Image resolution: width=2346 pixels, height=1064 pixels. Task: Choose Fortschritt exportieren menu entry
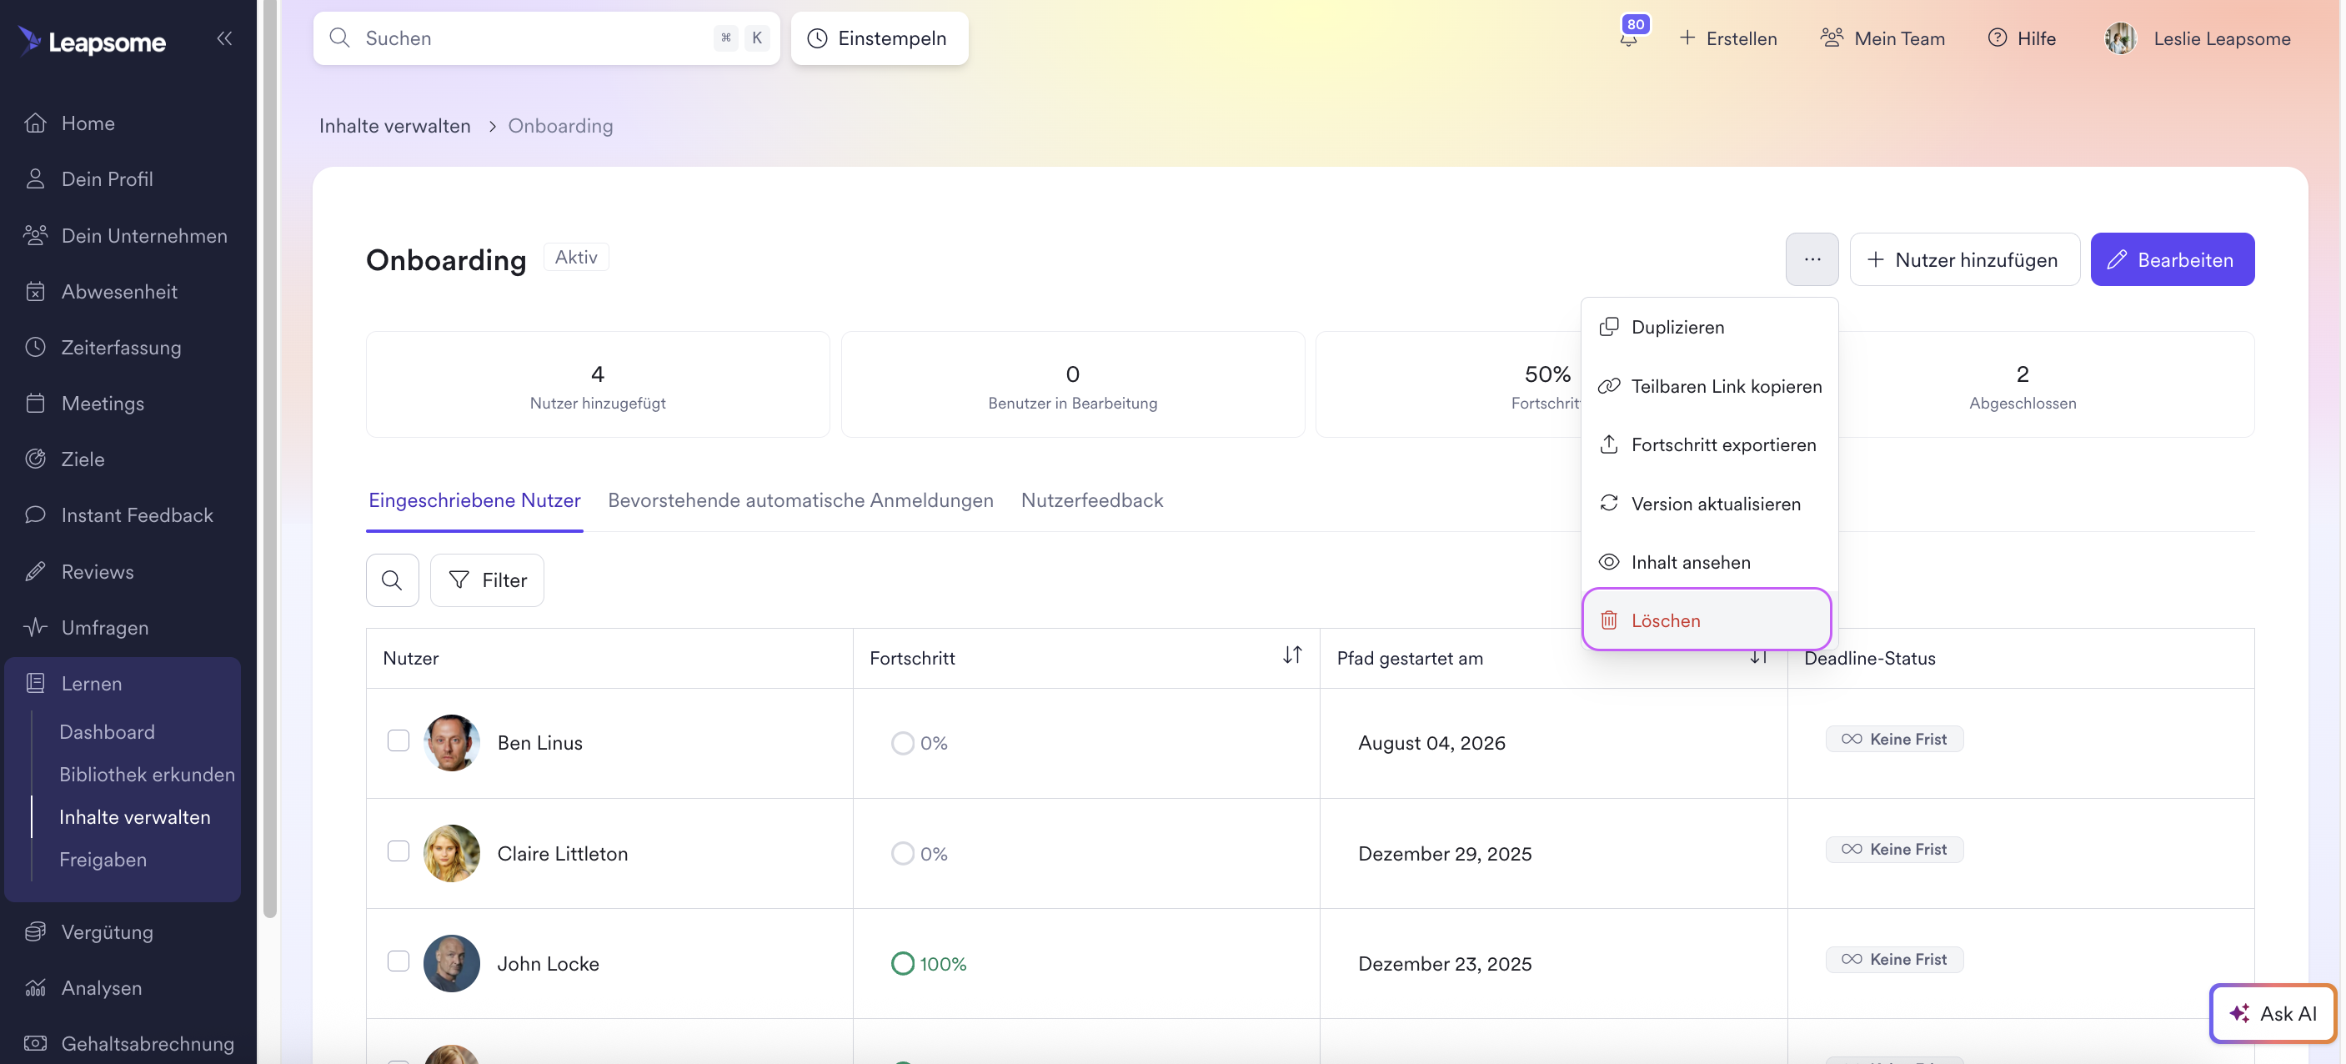pyautogui.click(x=1708, y=444)
